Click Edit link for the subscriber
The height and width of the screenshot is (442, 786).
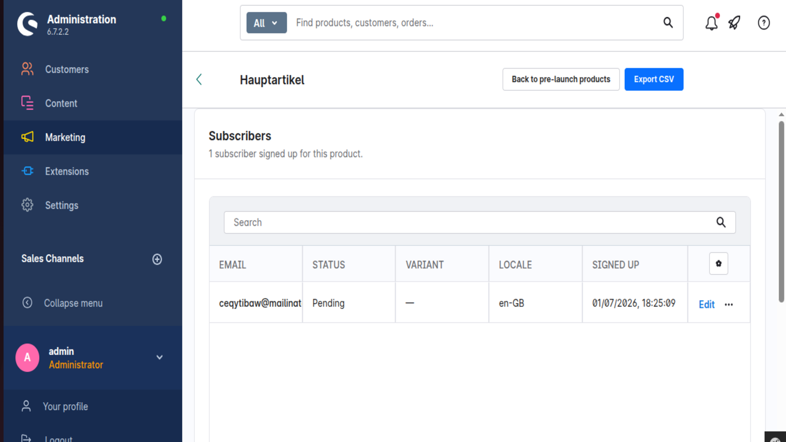[x=707, y=304]
